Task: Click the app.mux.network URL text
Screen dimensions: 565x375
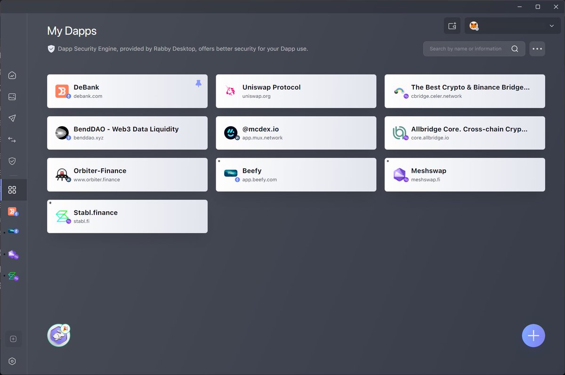Action: click(263, 138)
